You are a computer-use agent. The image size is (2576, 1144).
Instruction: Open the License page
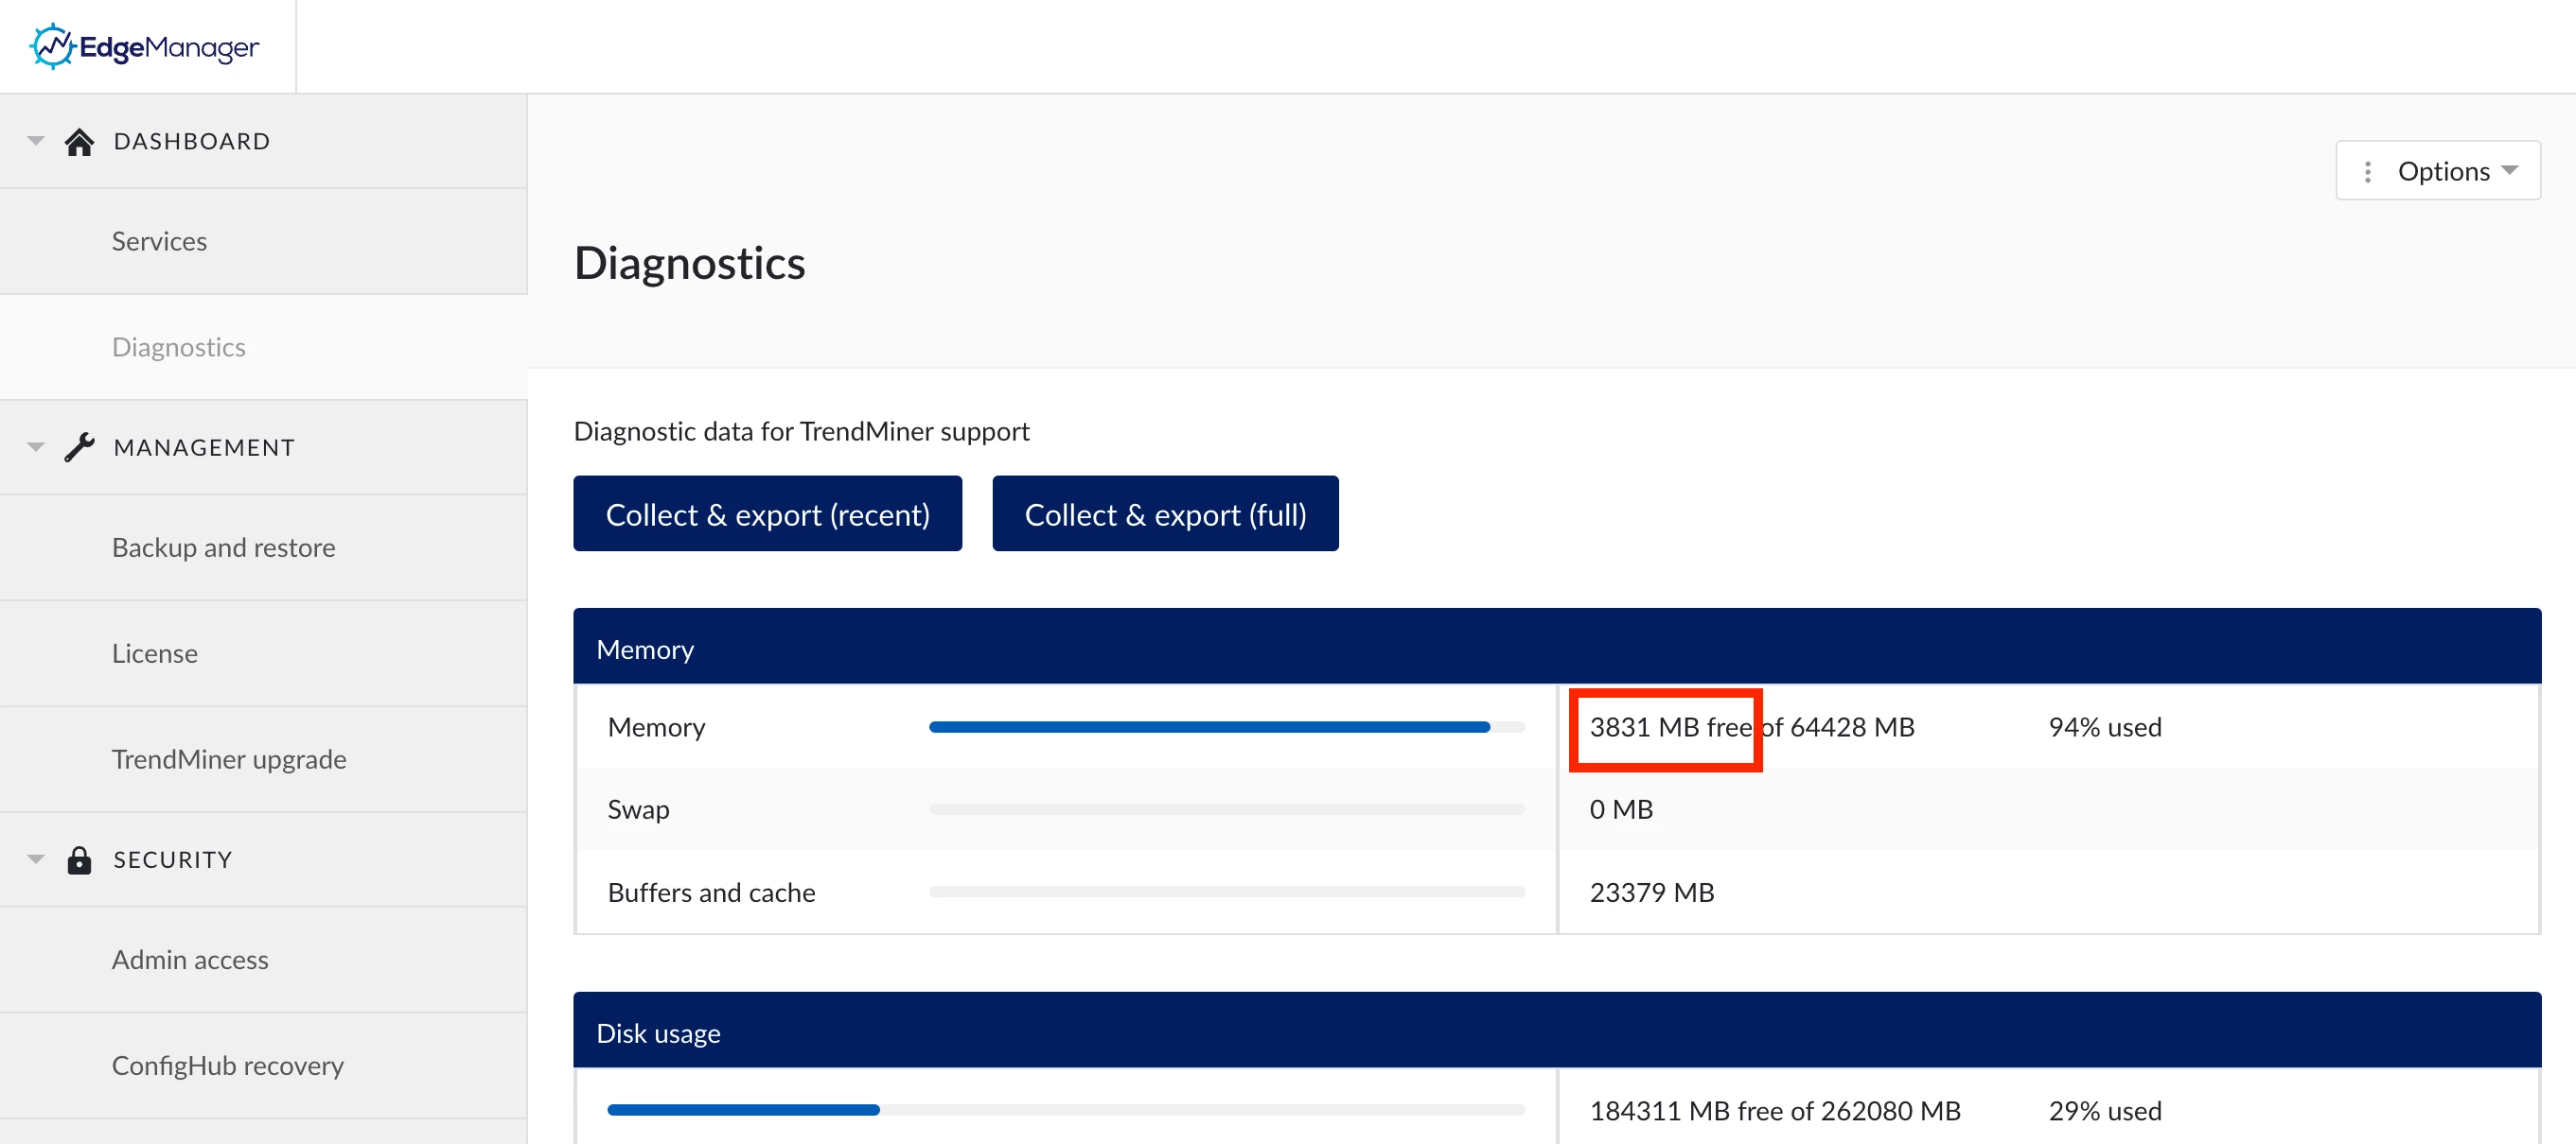pyautogui.click(x=154, y=652)
